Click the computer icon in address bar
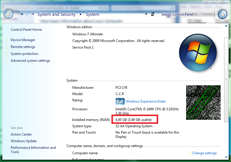The height and width of the screenshot is (162, 231). point(27,14)
